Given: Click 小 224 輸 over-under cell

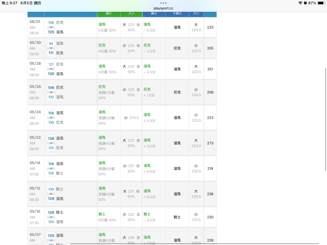Looking at the screenshot, I should pyautogui.click(x=131, y=48).
